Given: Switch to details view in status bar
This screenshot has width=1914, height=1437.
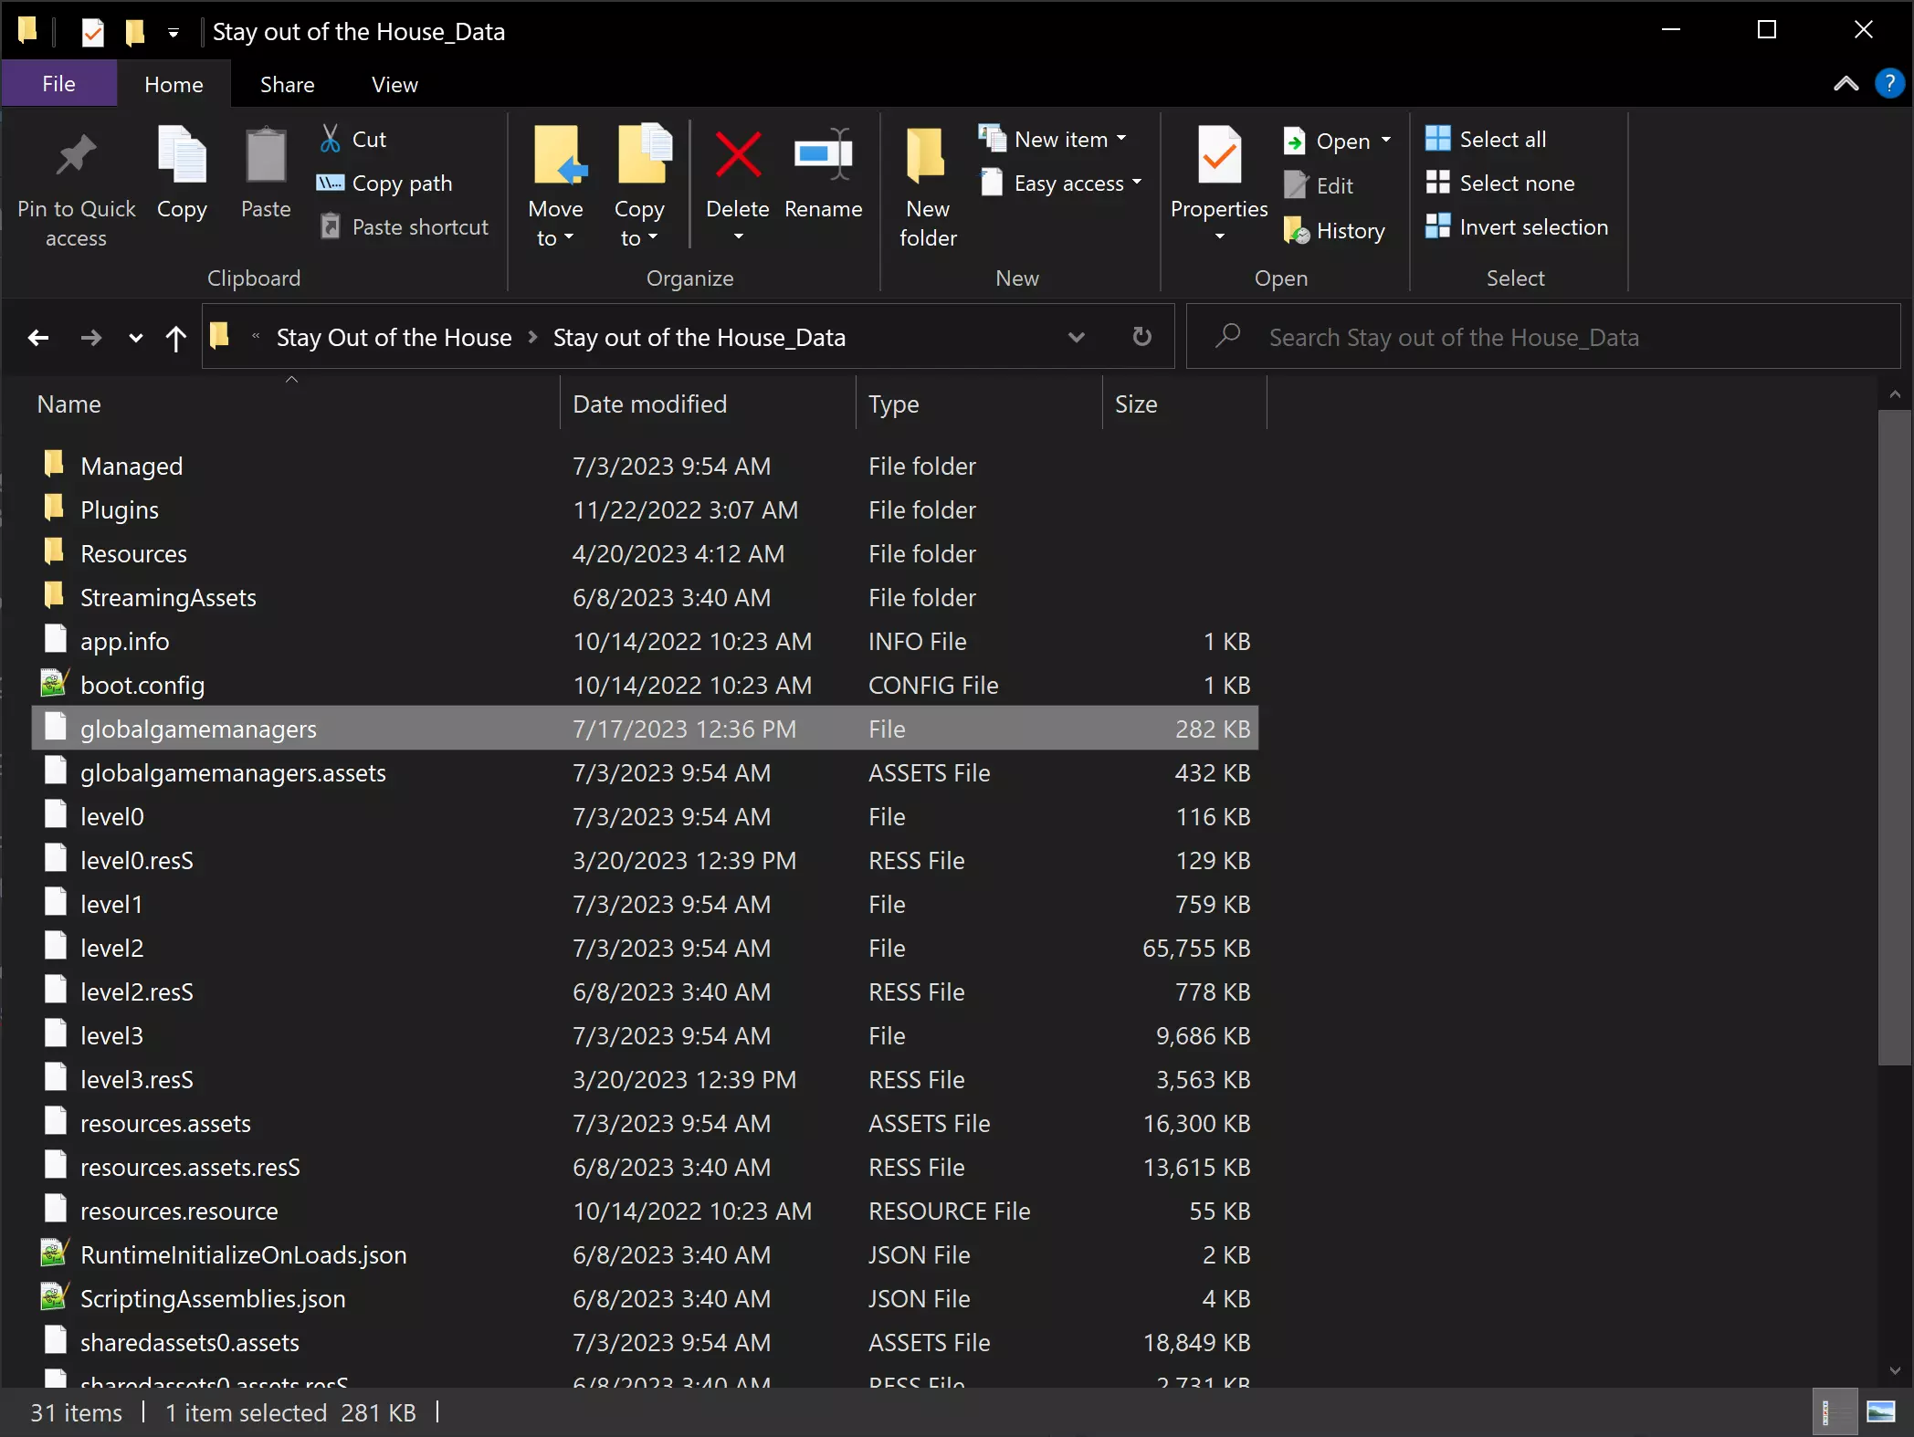Looking at the screenshot, I should tap(1832, 1412).
